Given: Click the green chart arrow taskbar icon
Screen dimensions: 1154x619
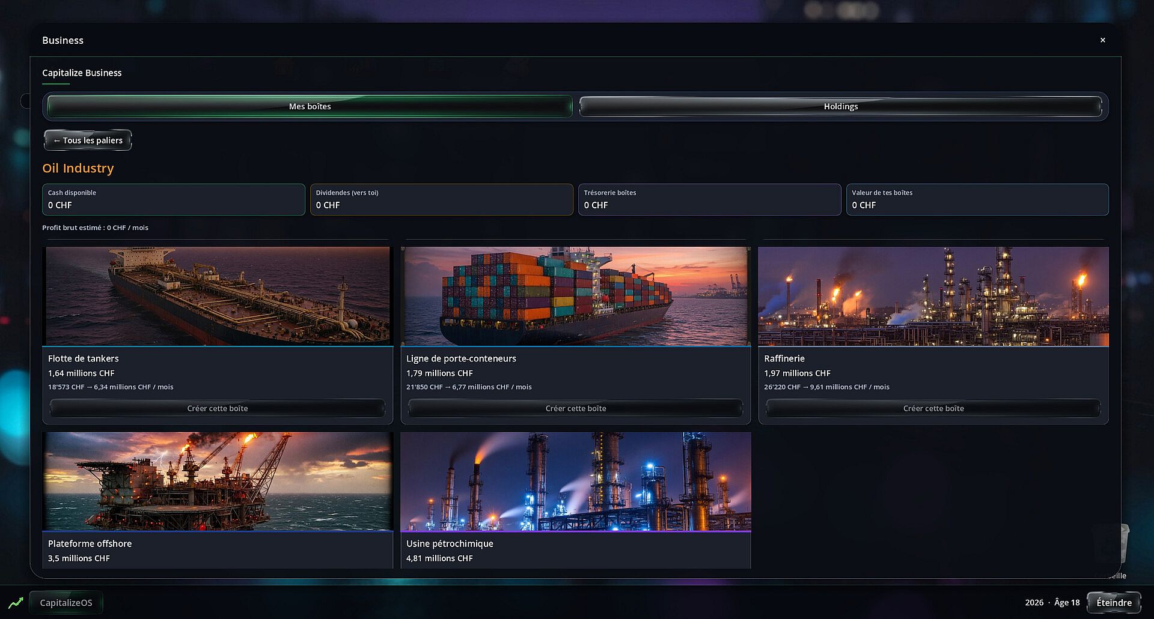Looking at the screenshot, I should (16, 602).
